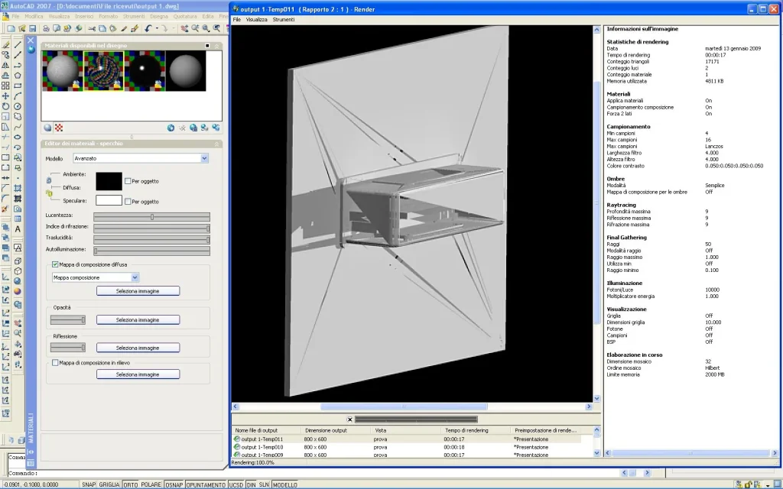
Task: Click the Materials palette properties icon at bottom
Action: pyautogui.click(x=31, y=462)
